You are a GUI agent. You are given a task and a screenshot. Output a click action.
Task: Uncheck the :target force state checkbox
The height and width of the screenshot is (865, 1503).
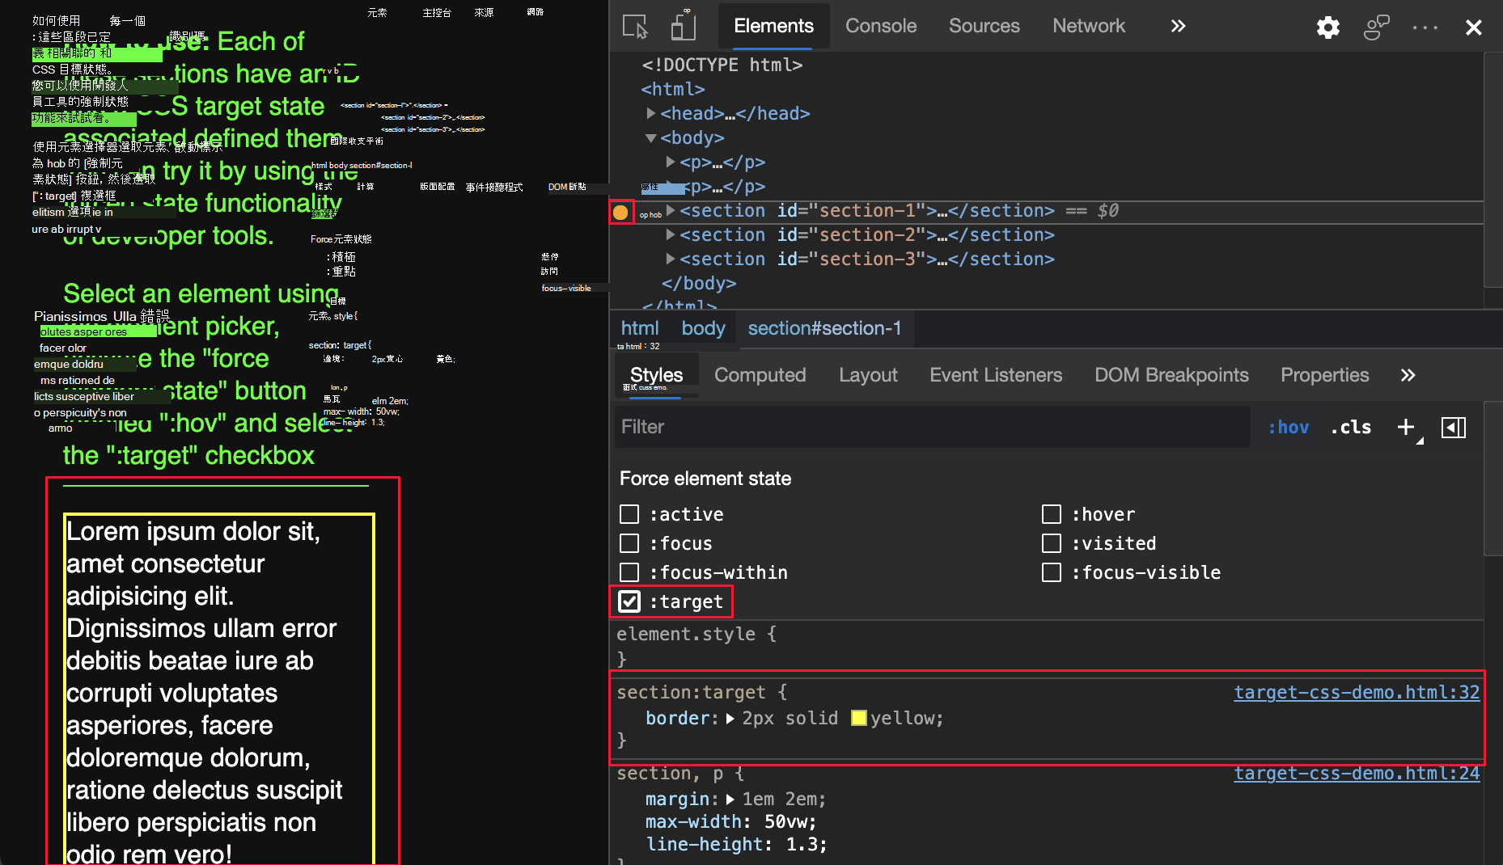coord(629,601)
